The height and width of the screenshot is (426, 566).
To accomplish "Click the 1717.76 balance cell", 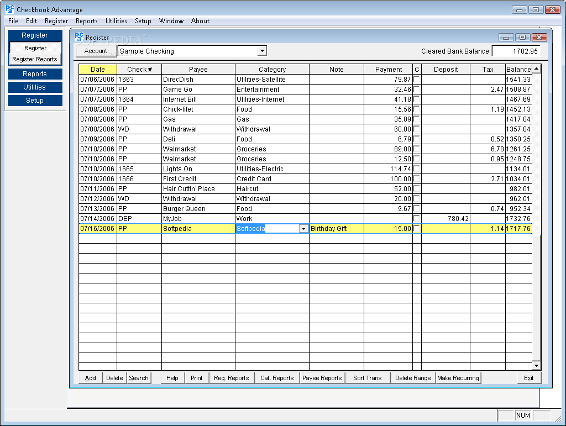I will click(518, 228).
